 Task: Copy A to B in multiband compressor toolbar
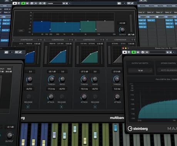click(36, 3)
